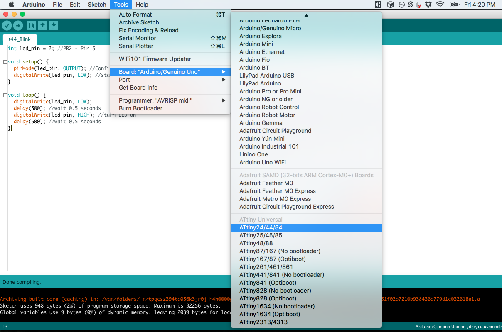Open the Help menu

(142, 5)
